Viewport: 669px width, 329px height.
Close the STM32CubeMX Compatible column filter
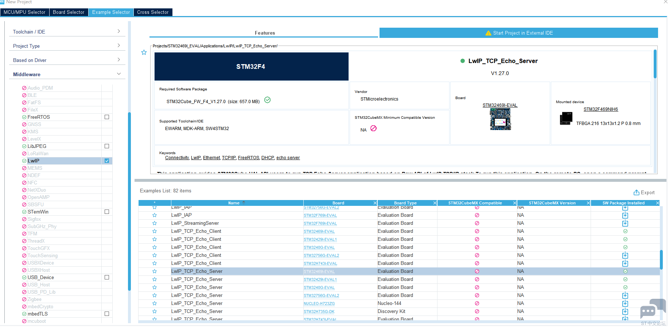point(515,203)
